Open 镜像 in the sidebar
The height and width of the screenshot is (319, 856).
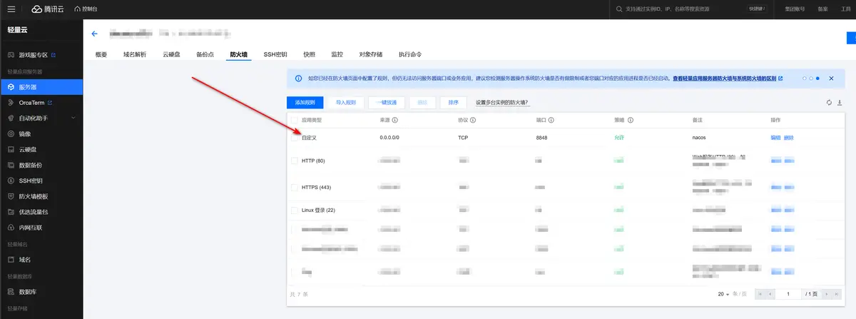(x=41, y=133)
